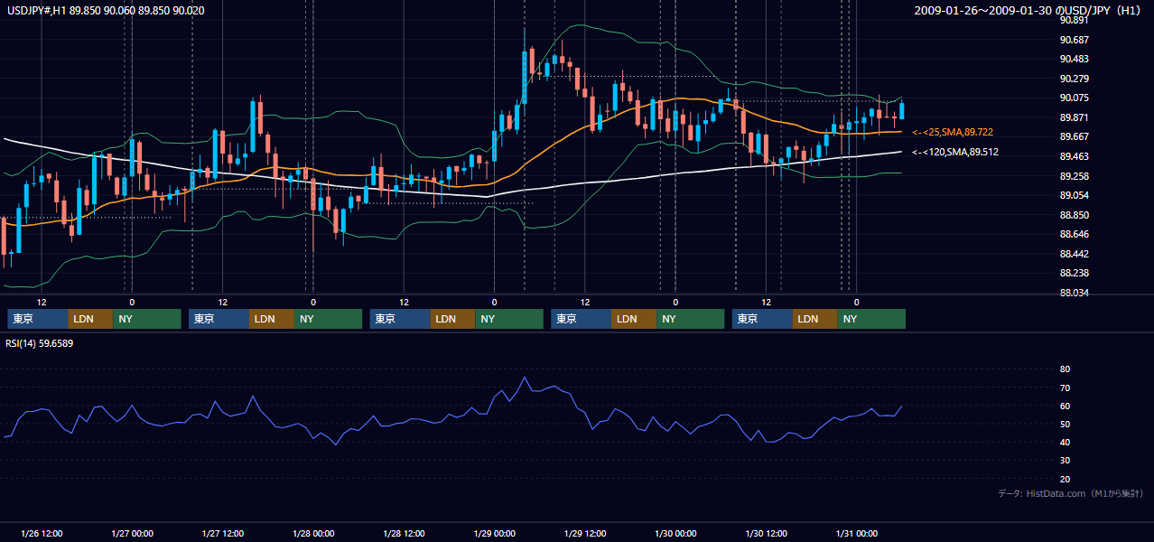Viewport: 1154px width, 542px height.
Task: Select the RSI 60 level label
Action: (1065, 406)
